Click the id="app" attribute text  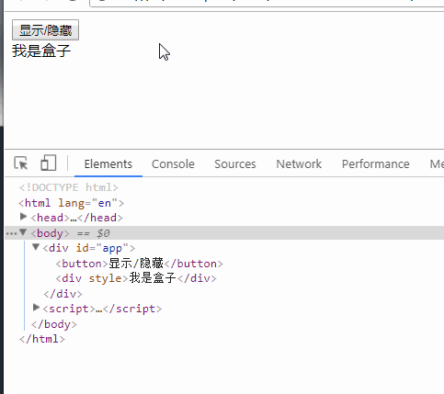point(103,248)
